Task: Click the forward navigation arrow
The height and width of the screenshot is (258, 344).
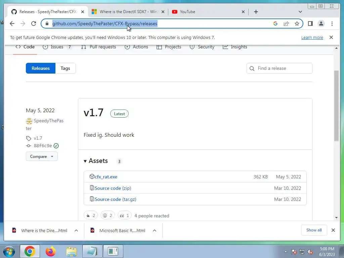Action: tap(23, 24)
